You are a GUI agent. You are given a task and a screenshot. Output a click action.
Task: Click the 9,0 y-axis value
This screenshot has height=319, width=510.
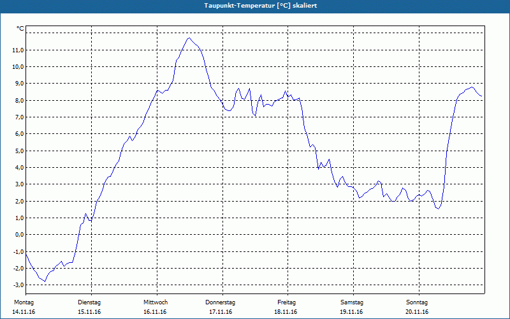coord(19,84)
